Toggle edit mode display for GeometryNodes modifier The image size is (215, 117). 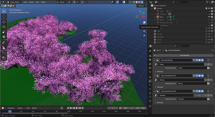pyautogui.click(x=197, y=60)
